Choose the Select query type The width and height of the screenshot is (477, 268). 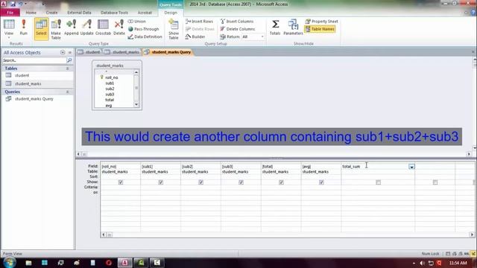(41, 28)
